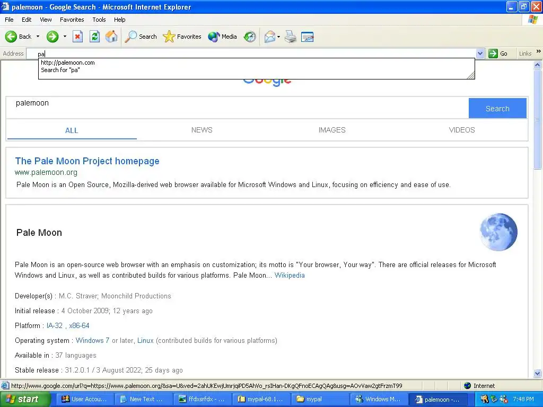Follow the IA-32 platform link

coord(55,326)
